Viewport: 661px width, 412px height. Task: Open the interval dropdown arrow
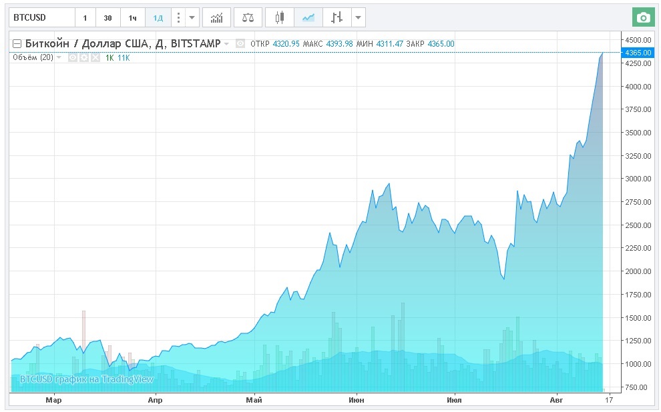point(192,18)
